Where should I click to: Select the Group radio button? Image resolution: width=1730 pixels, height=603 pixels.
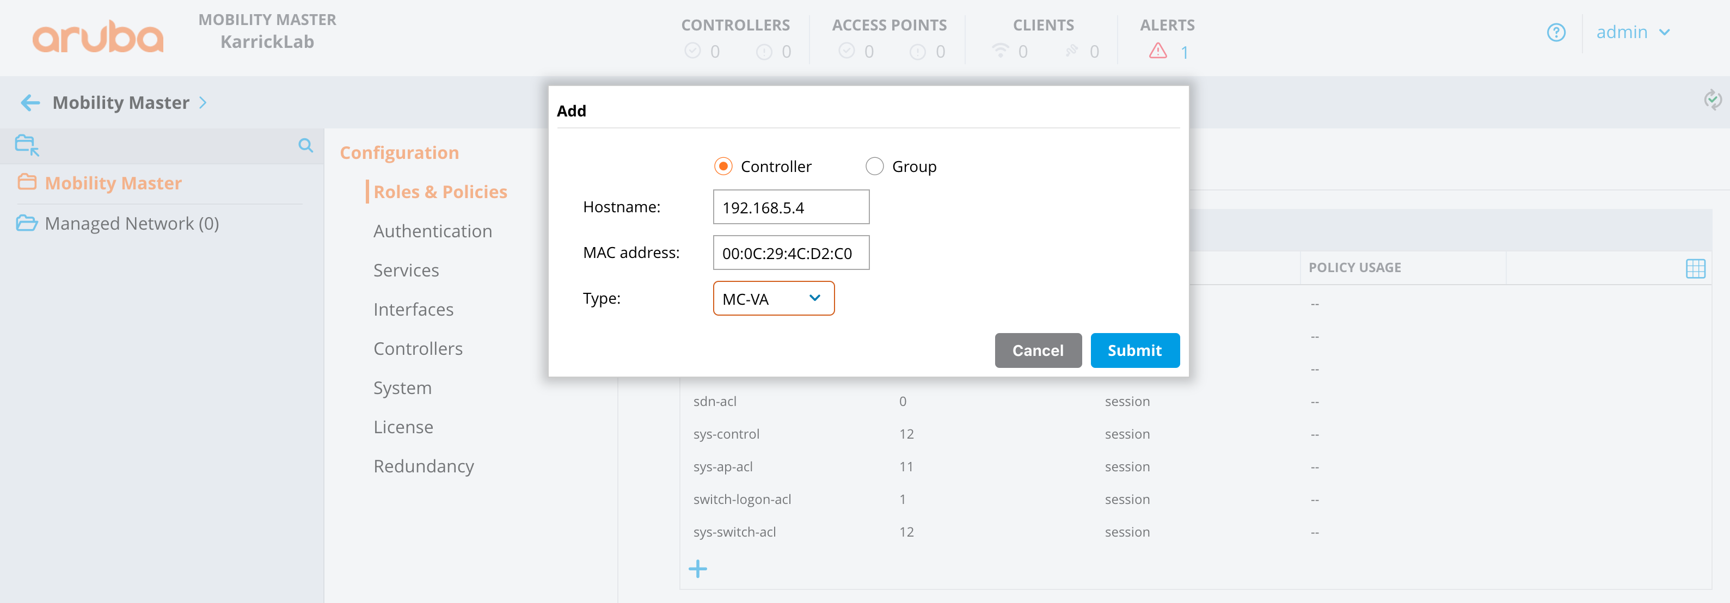click(x=874, y=167)
